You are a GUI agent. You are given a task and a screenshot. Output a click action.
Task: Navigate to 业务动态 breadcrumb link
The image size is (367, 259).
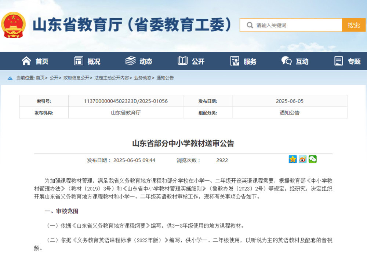click(x=143, y=78)
